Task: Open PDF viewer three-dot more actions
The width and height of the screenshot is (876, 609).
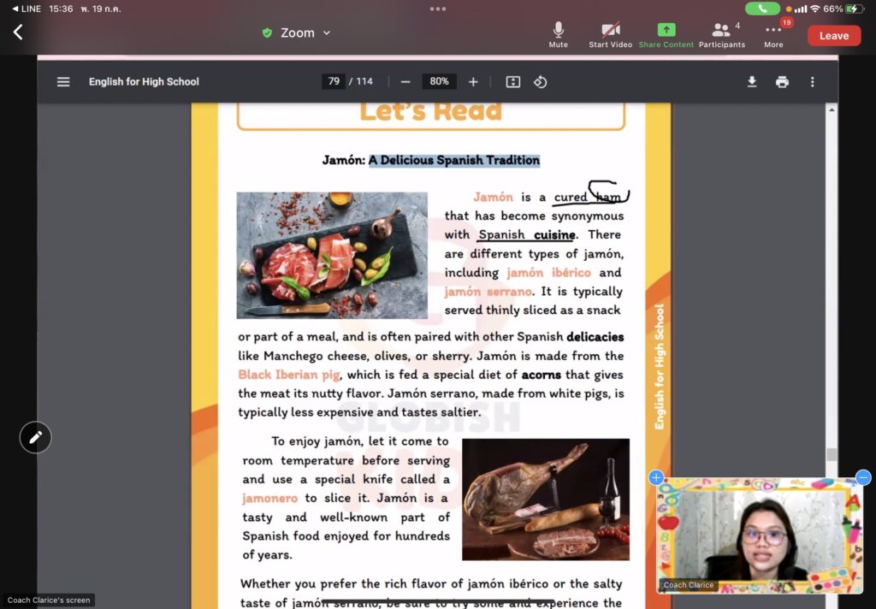Action: tap(812, 82)
